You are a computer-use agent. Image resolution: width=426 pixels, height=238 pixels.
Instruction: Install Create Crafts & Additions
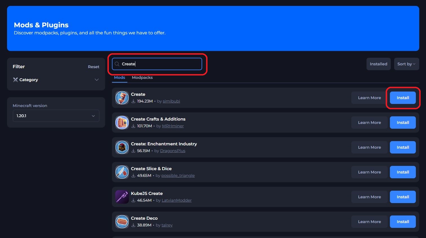[x=403, y=123]
